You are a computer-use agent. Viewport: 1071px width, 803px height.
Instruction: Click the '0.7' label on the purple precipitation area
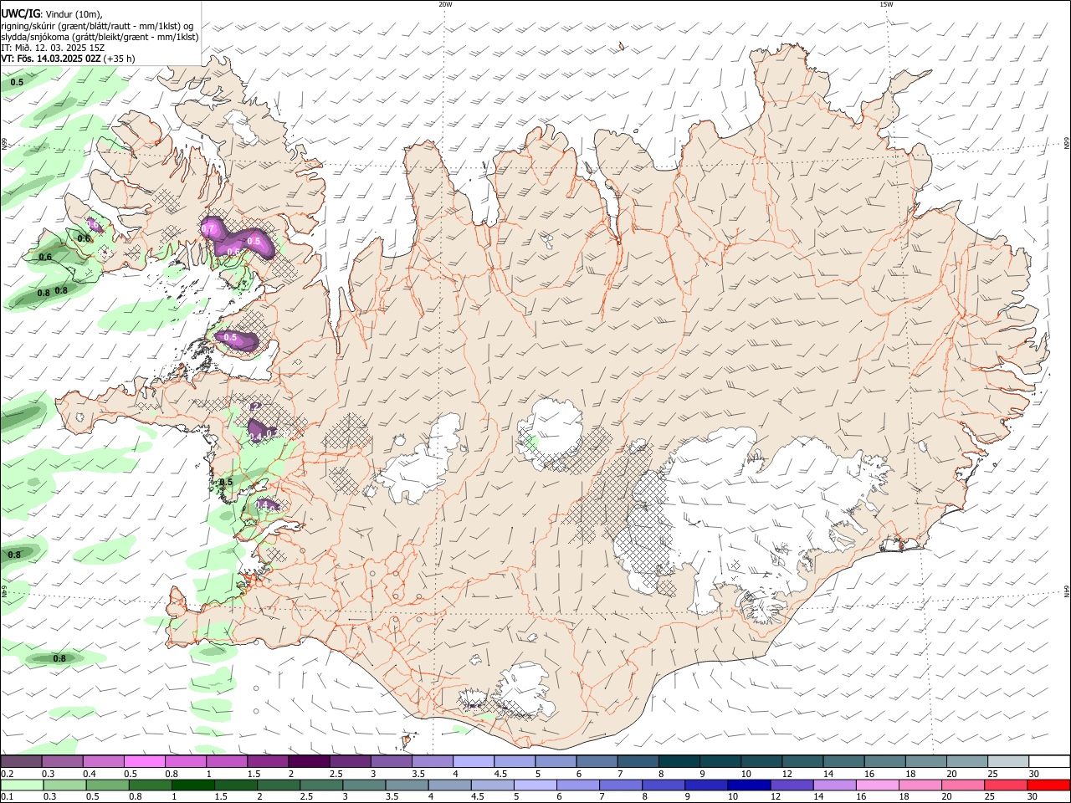(209, 228)
